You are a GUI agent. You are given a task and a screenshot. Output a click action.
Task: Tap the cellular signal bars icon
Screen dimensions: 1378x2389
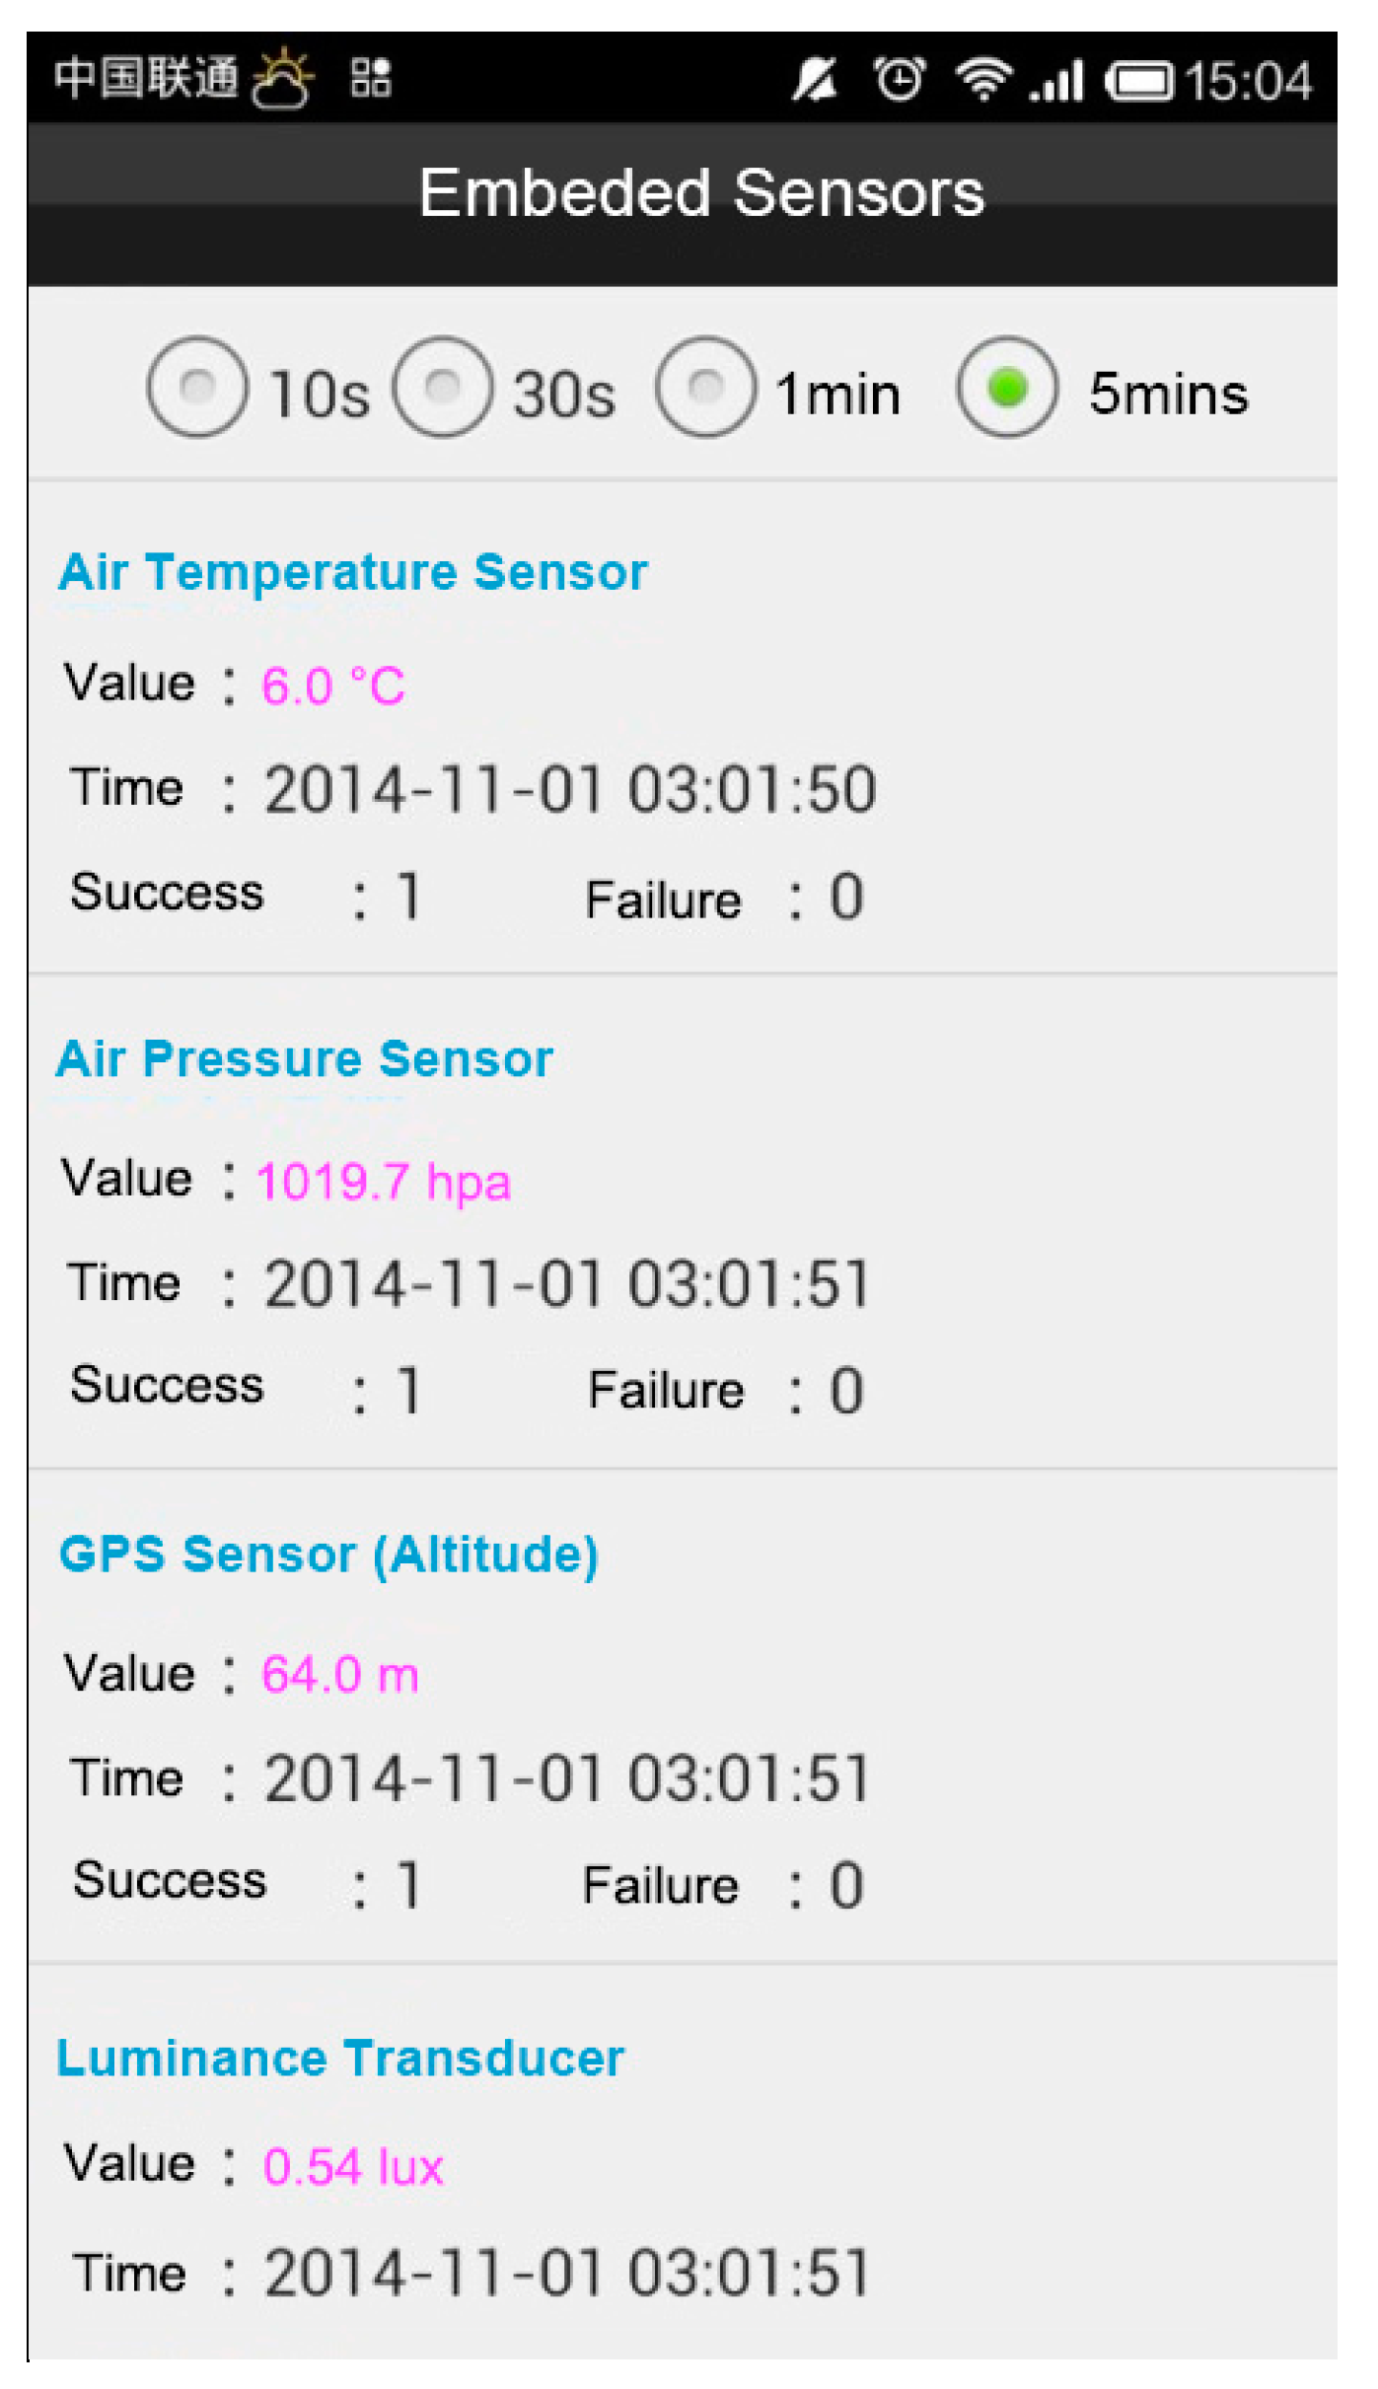tap(1056, 80)
